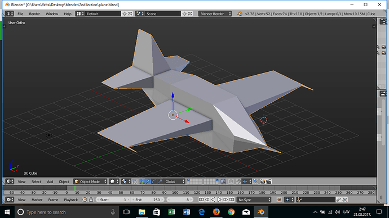Click the End frame 250 slider field
Viewport: 389px width, 218px height.
point(147,199)
